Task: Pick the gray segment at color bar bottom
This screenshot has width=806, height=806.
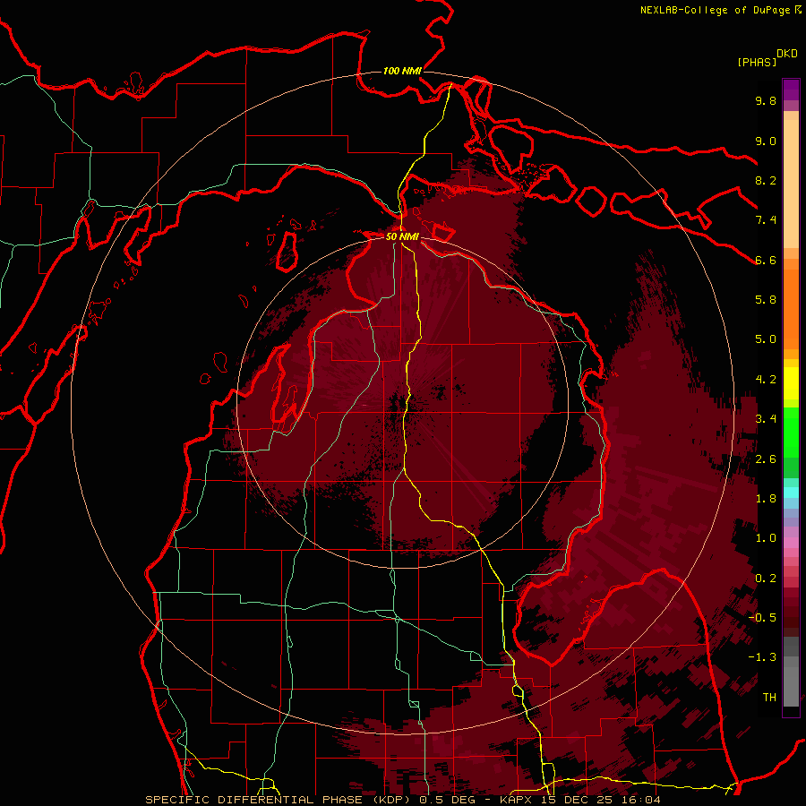Action: tap(791, 686)
